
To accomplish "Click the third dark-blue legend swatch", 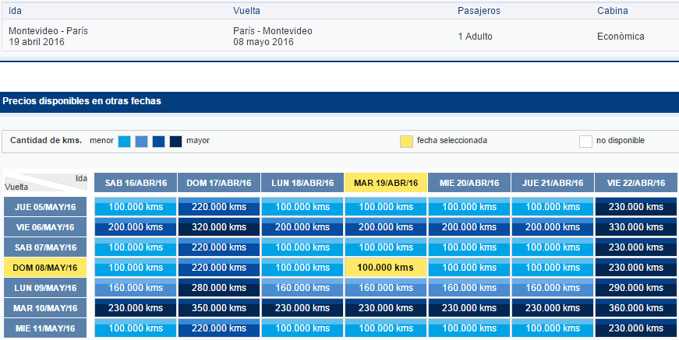I will (x=158, y=142).
